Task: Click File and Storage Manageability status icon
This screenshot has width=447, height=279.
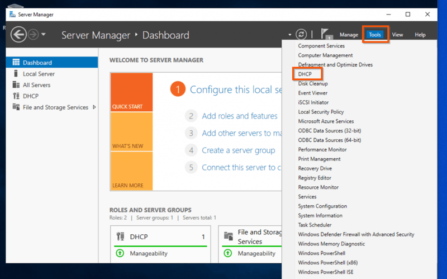Action: (228, 253)
